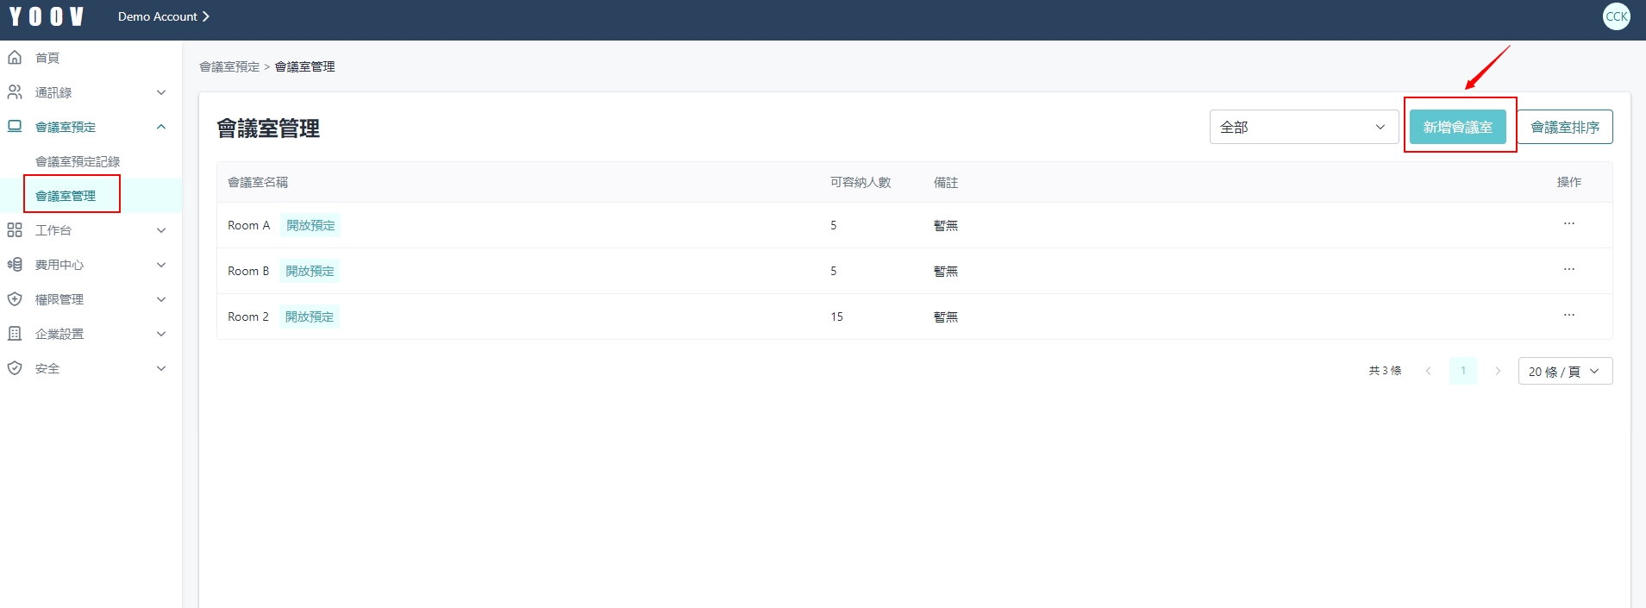Open the three-dot menu for Room 2

[x=1568, y=316]
